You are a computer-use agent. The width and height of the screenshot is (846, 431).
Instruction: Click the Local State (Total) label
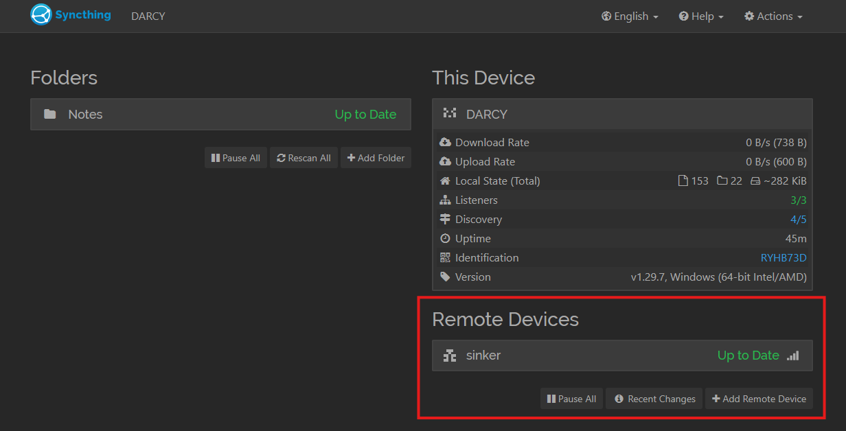click(498, 180)
